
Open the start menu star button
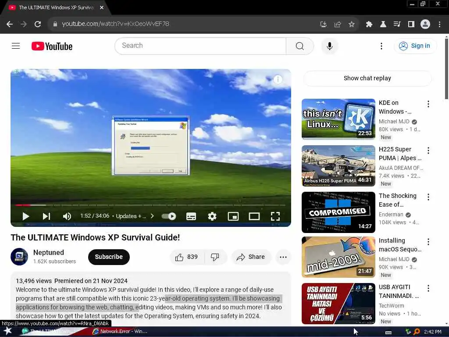(8, 331)
